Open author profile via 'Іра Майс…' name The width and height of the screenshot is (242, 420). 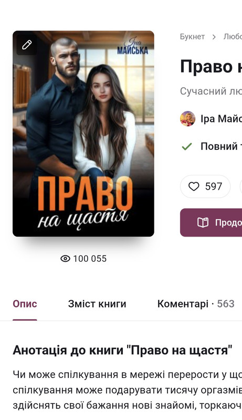pyautogui.click(x=221, y=119)
